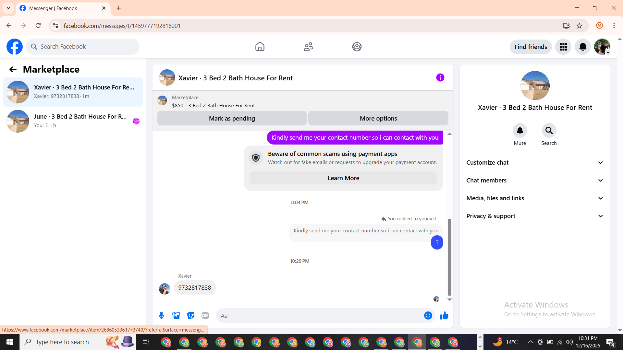Attach a photo file to the message
This screenshot has width=623, height=350.
(x=176, y=316)
